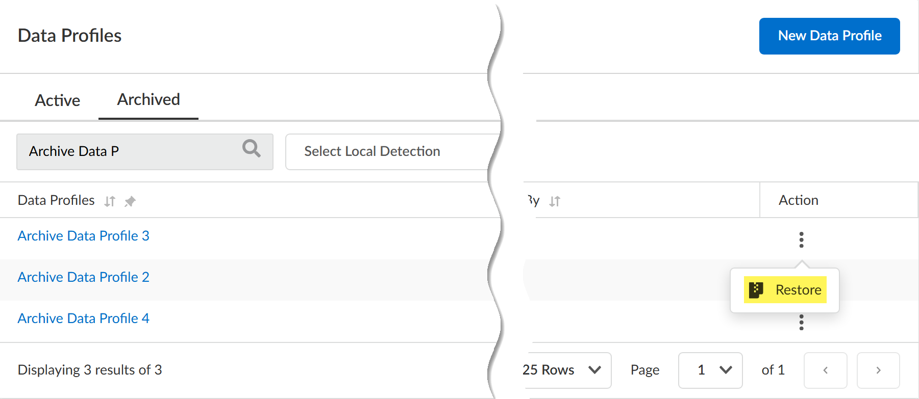Choose Restore from the action menu

(x=798, y=290)
